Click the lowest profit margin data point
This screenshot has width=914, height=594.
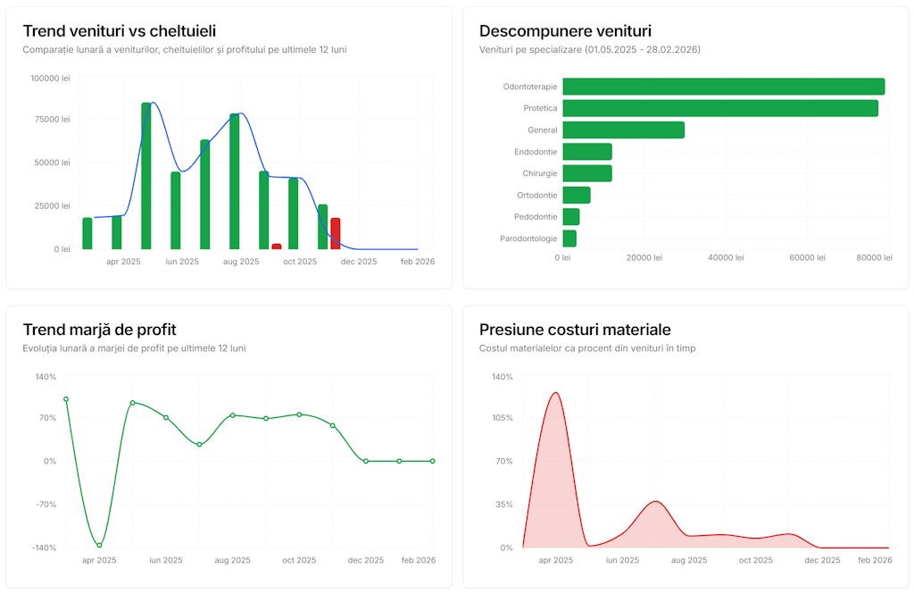[99, 545]
